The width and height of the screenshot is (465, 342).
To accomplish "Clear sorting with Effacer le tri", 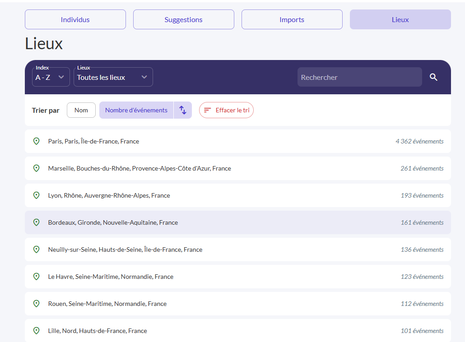I will pyautogui.click(x=226, y=110).
